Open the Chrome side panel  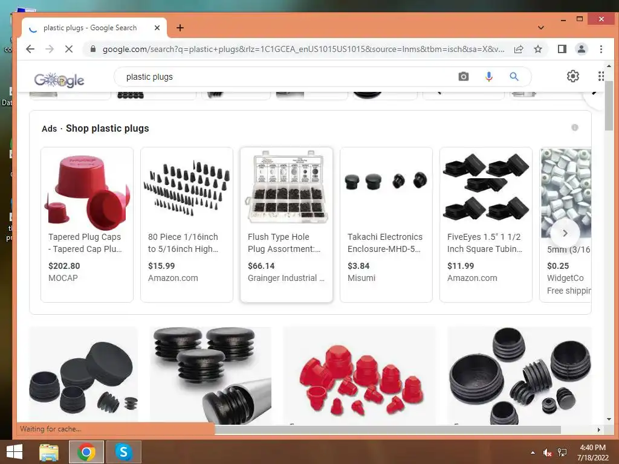[x=562, y=49]
